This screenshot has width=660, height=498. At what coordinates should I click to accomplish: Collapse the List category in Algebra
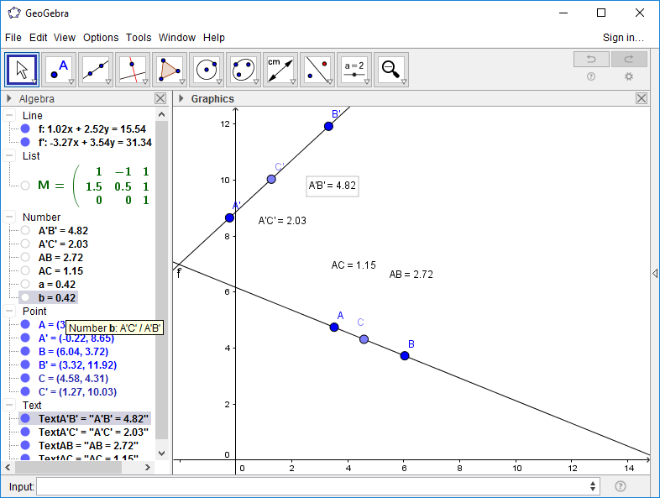[x=9, y=155]
